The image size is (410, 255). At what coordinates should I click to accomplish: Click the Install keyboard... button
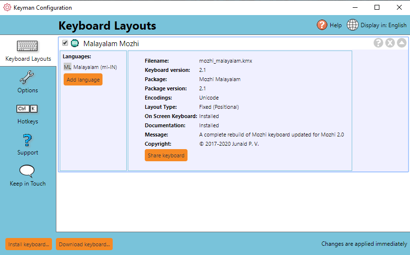click(x=29, y=244)
